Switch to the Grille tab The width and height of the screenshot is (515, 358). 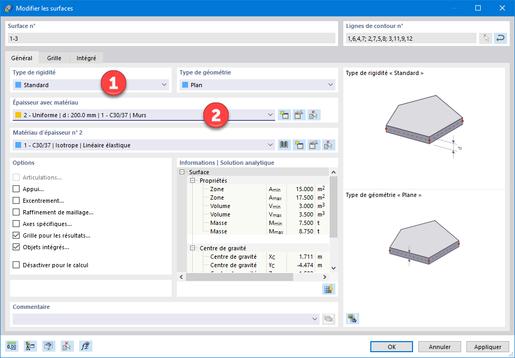(54, 58)
